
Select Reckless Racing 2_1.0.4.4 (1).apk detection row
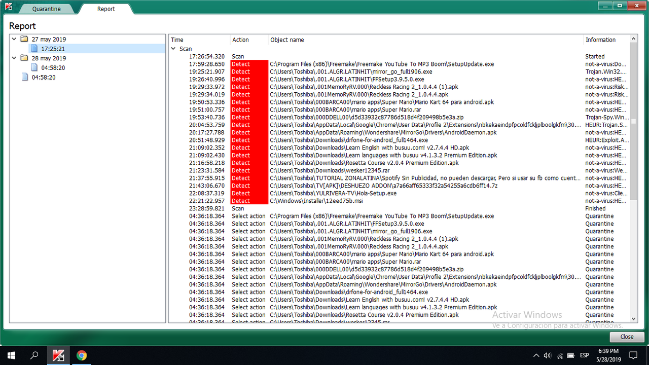point(399,87)
